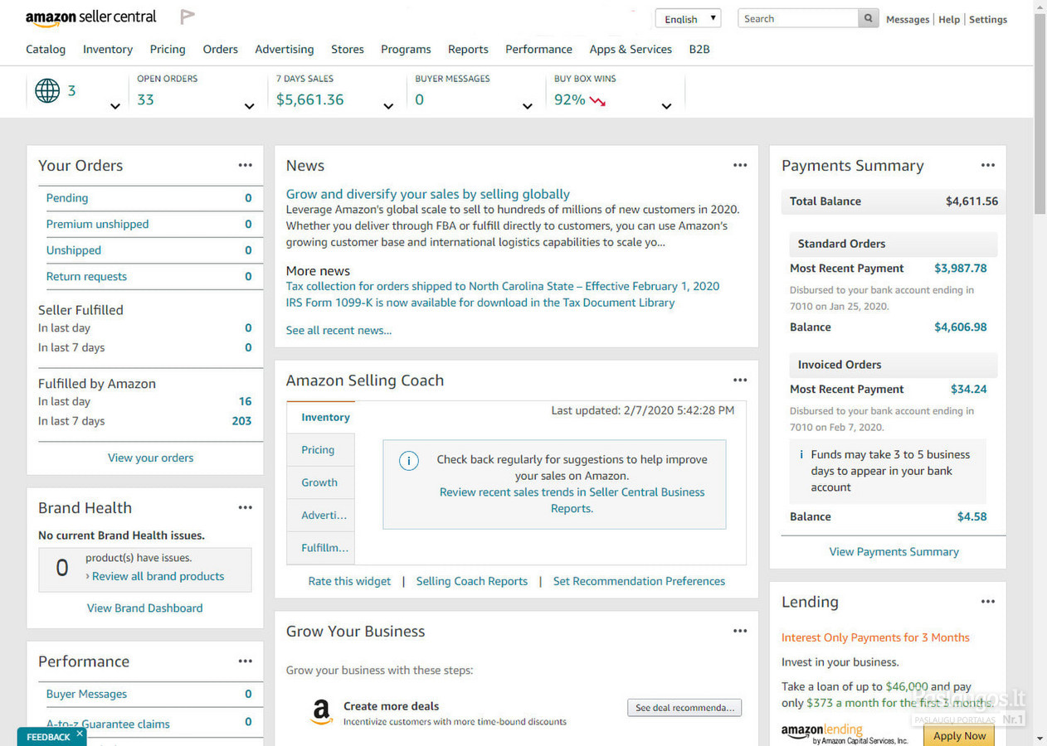This screenshot has width=1047, height=746.
Task: Open the Payments Summary options menu
Action: point(987,165)
